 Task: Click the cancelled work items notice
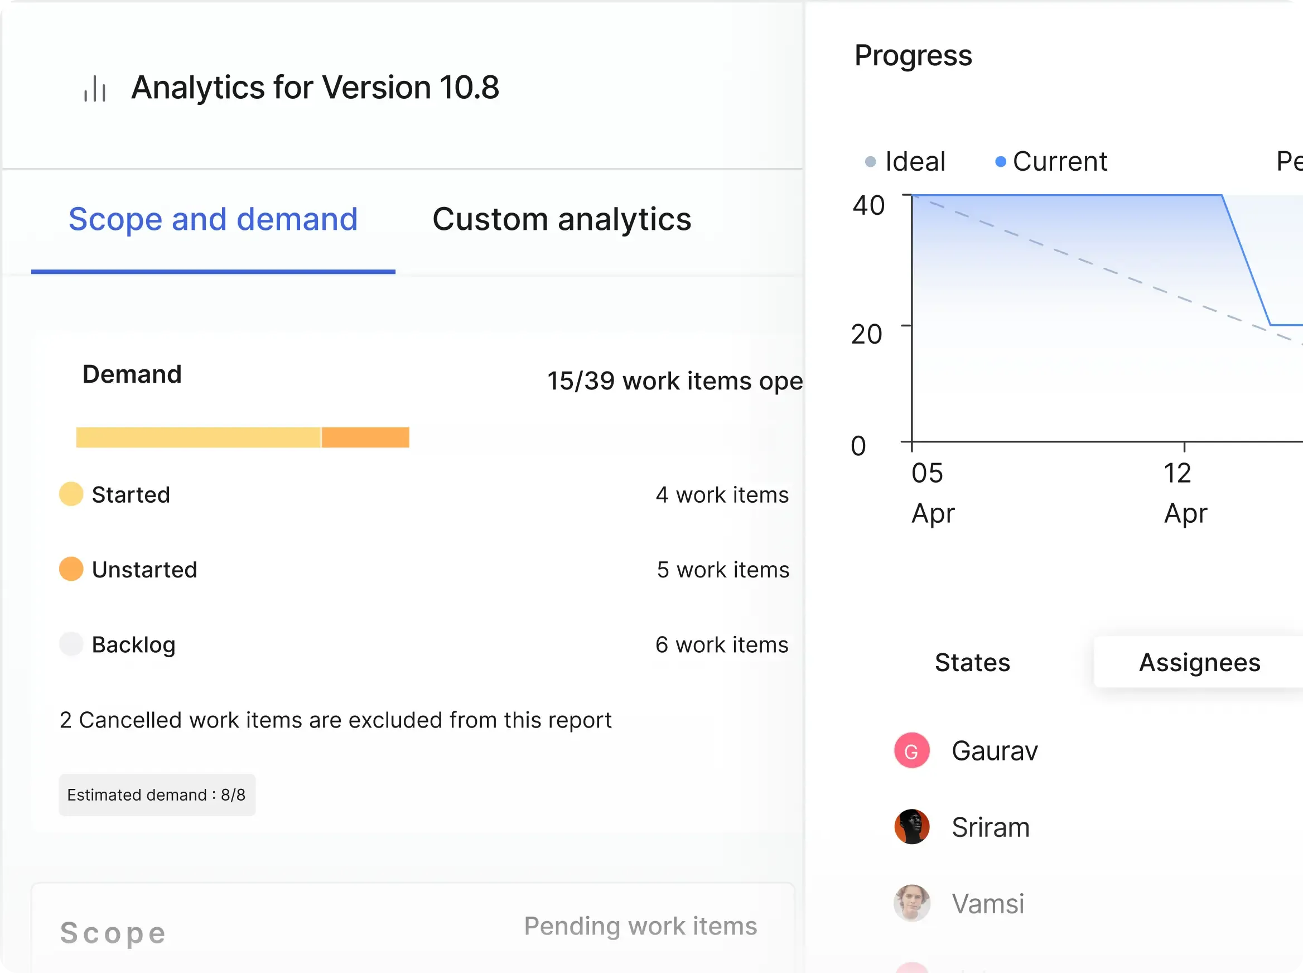point(336,719)
